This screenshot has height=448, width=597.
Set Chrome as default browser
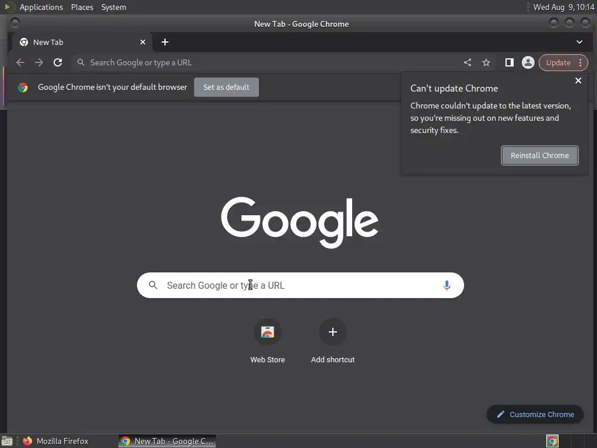[x=226, y=87]
